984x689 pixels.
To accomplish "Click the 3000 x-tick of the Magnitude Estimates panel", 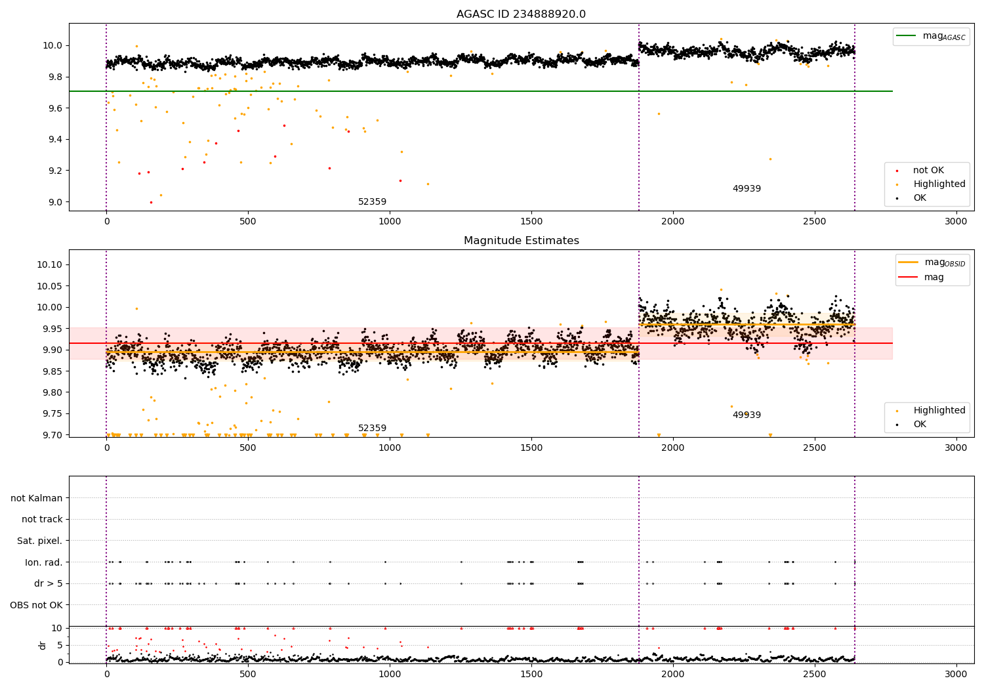I will pos(956,448).
